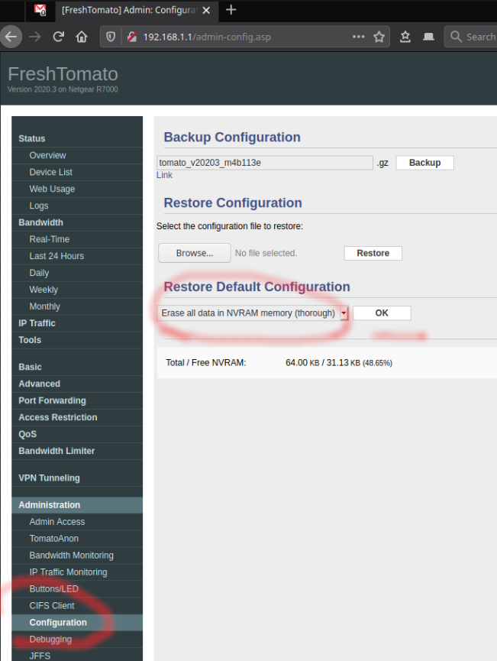Navigate to the Device List page
The width and height of the screenshot is (497, 661).
51,172
